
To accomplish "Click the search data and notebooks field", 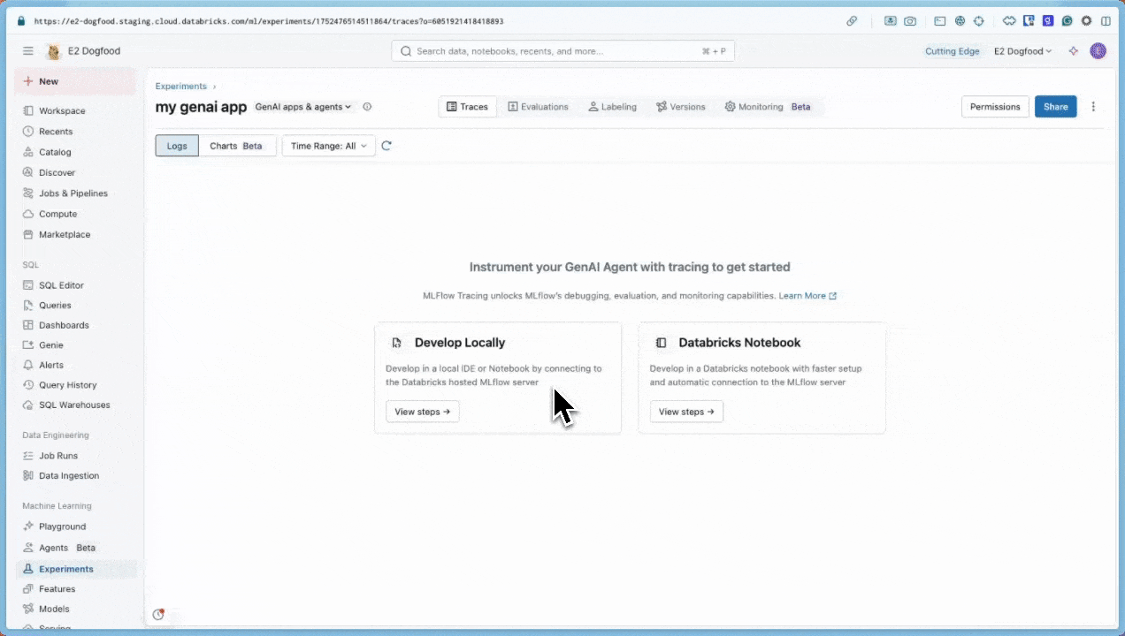I will (562, 51).
